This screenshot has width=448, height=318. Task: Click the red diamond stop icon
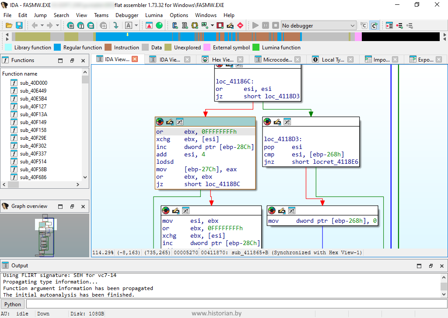240,25
